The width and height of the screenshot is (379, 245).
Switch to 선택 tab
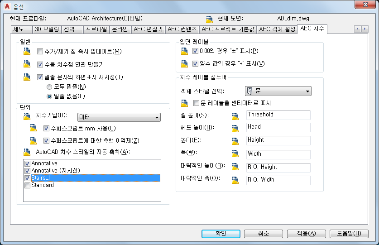point(72,29)
